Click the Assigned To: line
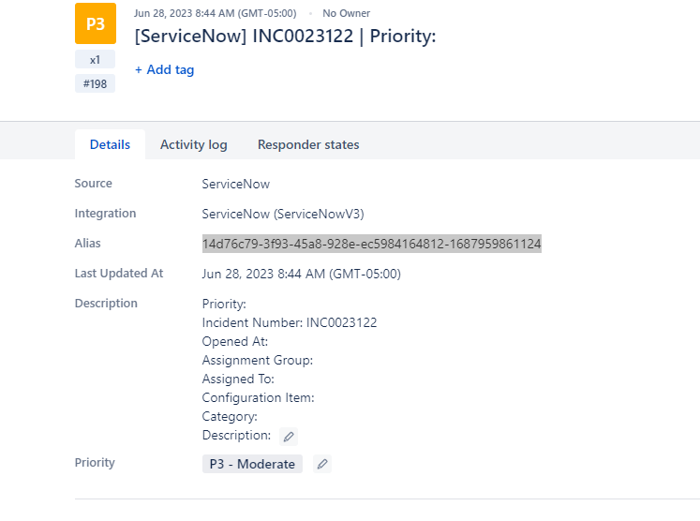 pos(238,379)
